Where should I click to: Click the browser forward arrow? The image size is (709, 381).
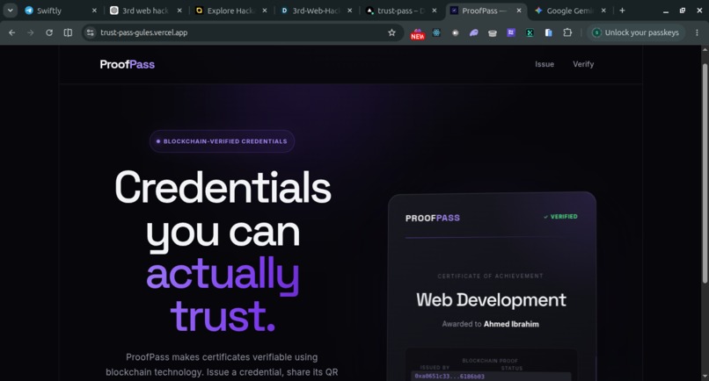[x=30, y=32]
